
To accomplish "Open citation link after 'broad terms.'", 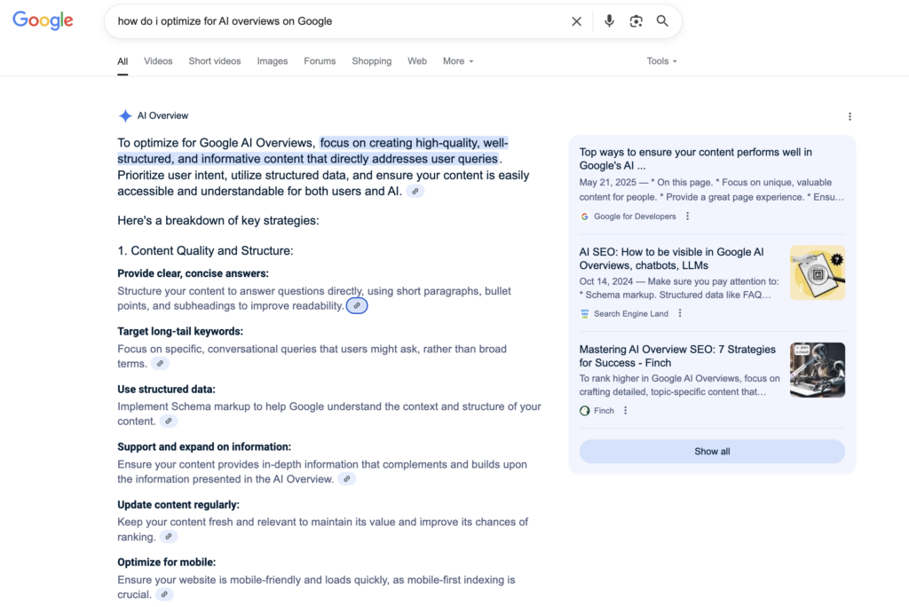I will (x=160, y=364).
